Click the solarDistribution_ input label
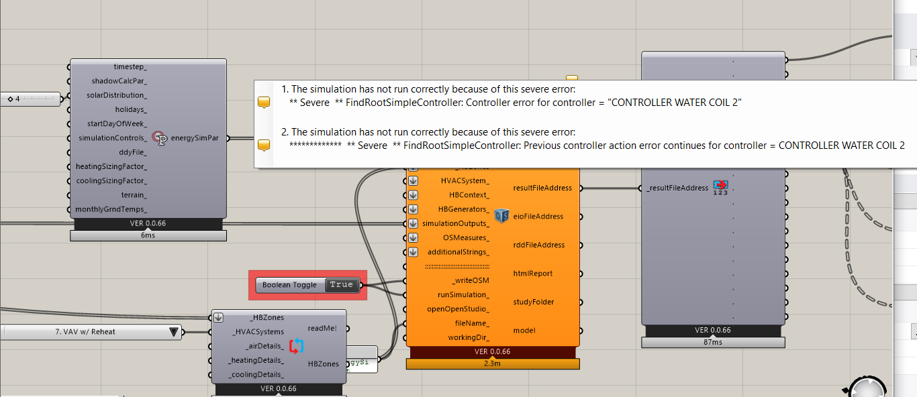The width and height of the screenshot is (917, 397). point(117,95)
